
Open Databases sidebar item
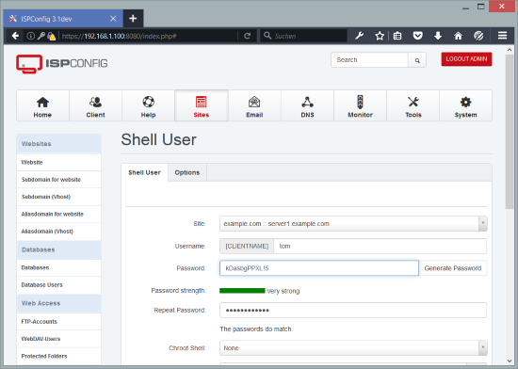[x=58, y=267]
